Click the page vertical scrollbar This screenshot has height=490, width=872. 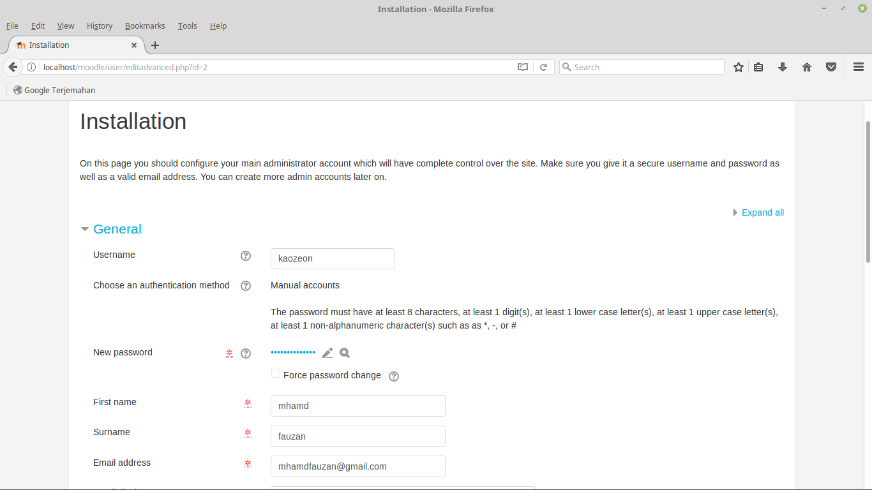(x=868, y=191)
